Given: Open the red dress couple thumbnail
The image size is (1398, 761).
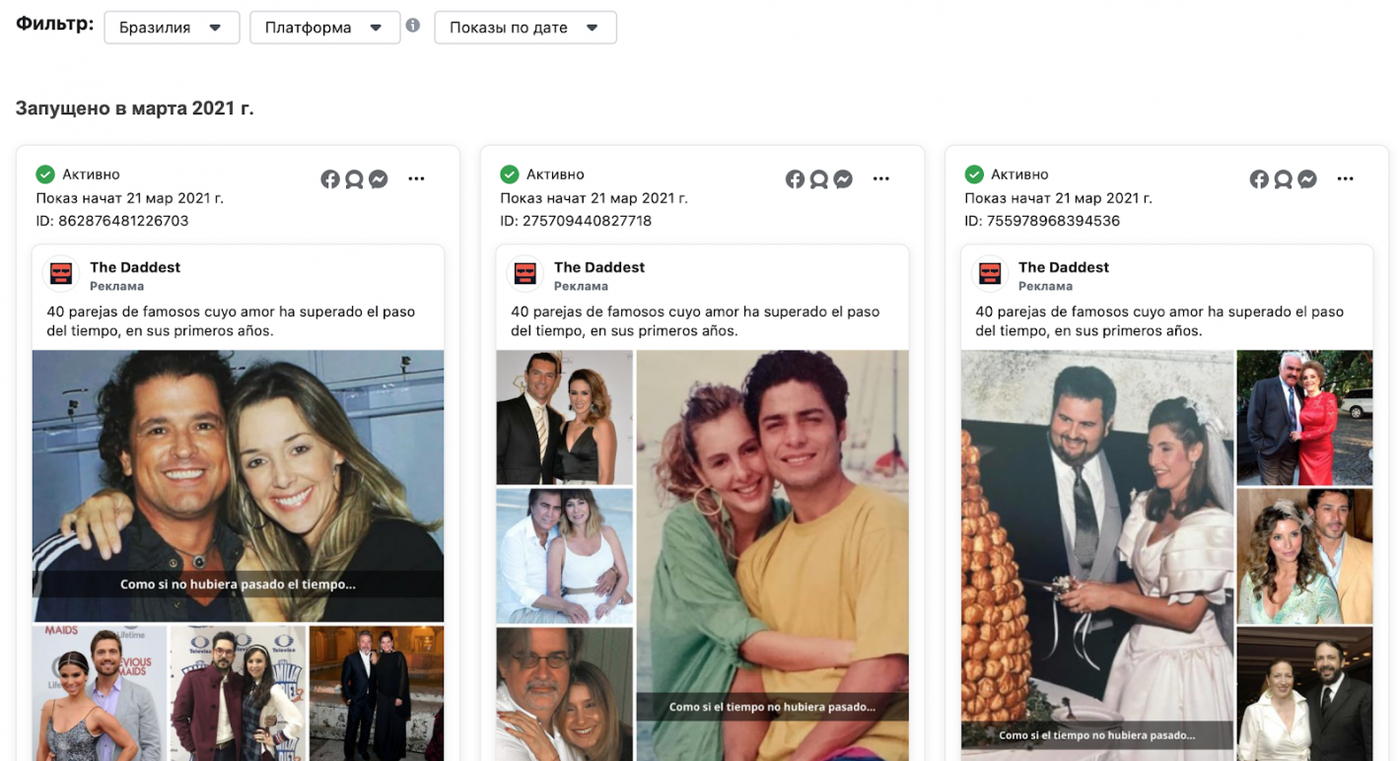Looking at the screenshot, I should tap(1305, 418).
